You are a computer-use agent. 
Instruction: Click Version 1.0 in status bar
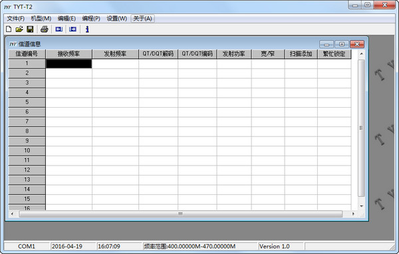[274, 247]
